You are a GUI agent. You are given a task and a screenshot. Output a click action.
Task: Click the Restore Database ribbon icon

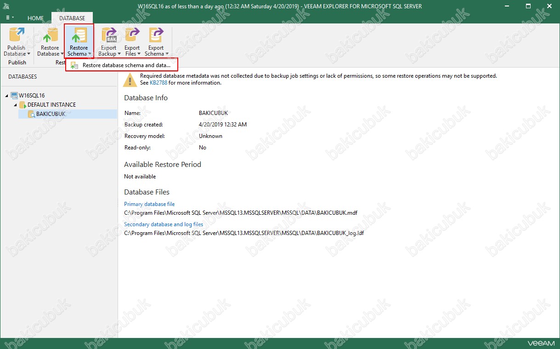click(x=50, y=35)
